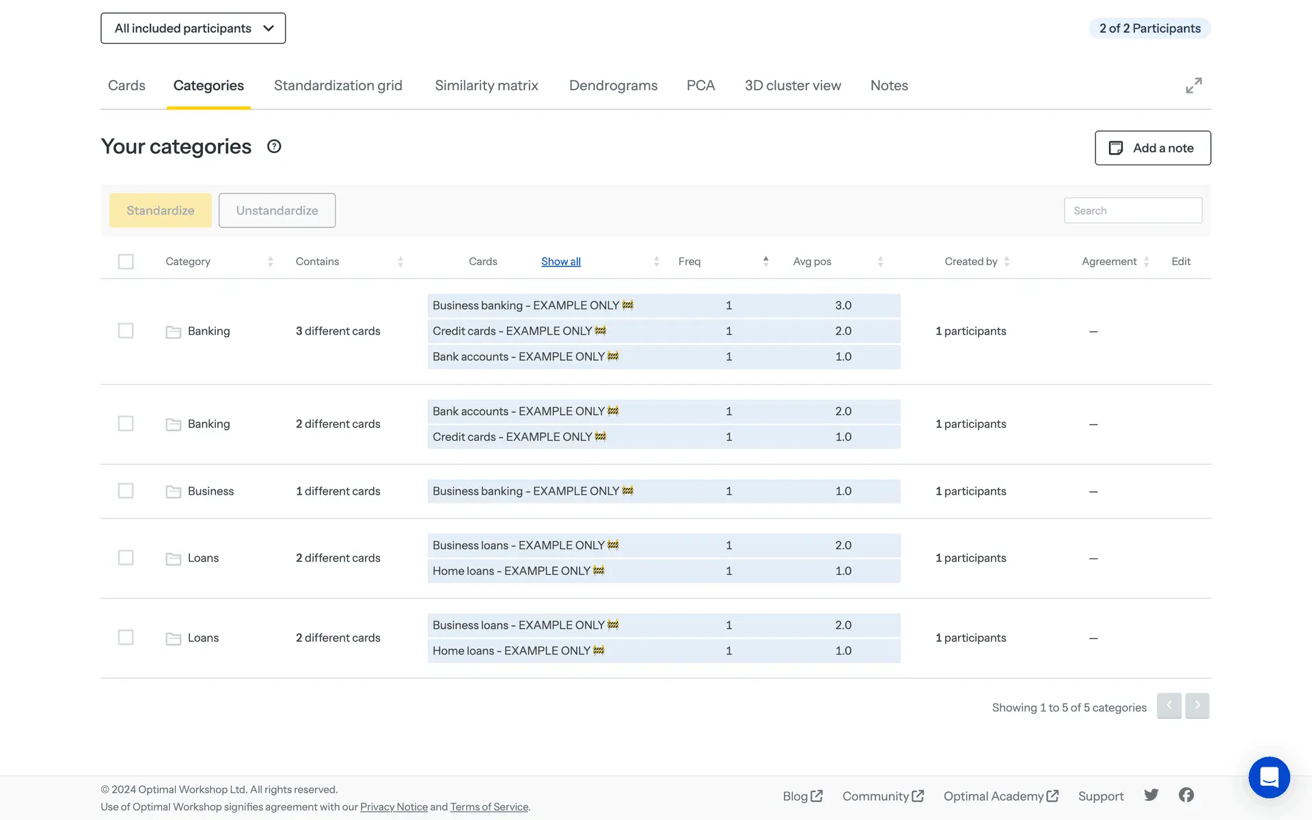1312x820 pixels.
Task: Open the Facebook link in the footer
Action: (1186, 795)
